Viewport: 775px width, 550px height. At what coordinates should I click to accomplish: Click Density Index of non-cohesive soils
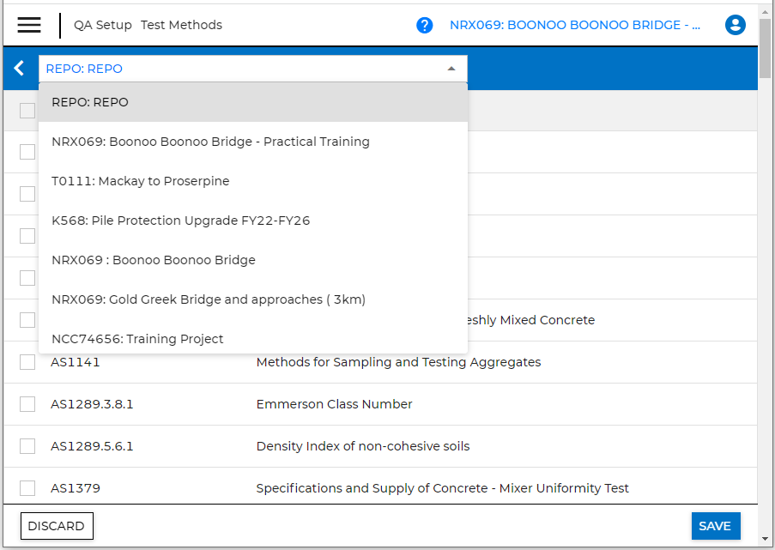coord(363,446)
